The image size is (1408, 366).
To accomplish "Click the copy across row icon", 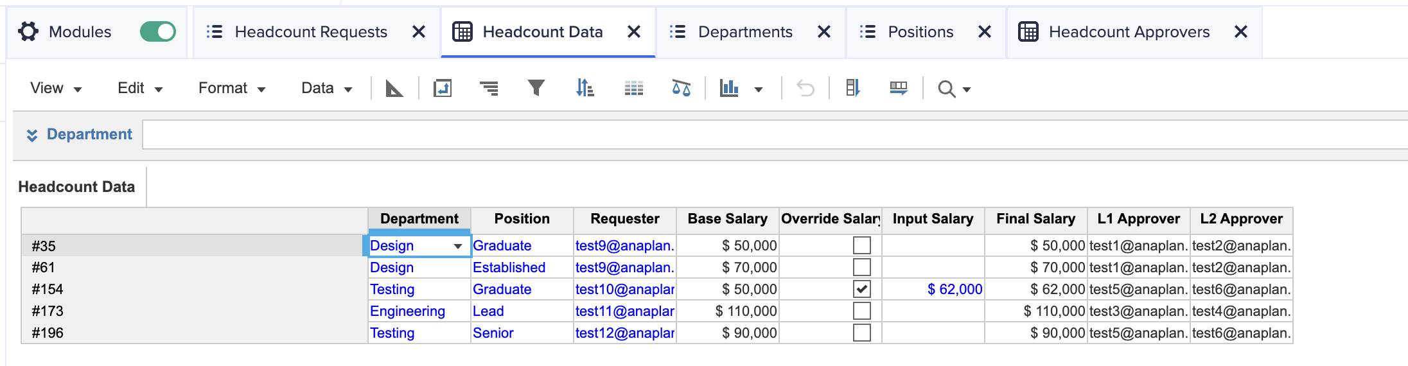I will tap(899, 88).
